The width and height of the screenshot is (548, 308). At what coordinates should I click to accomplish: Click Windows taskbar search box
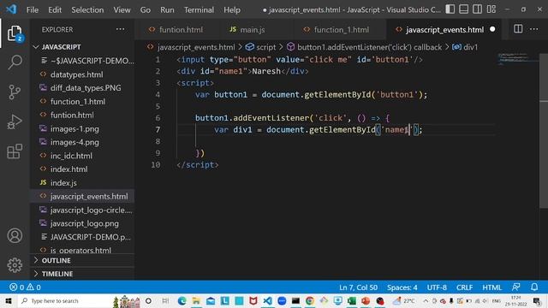pyautogui.click(x=64, y=300)
